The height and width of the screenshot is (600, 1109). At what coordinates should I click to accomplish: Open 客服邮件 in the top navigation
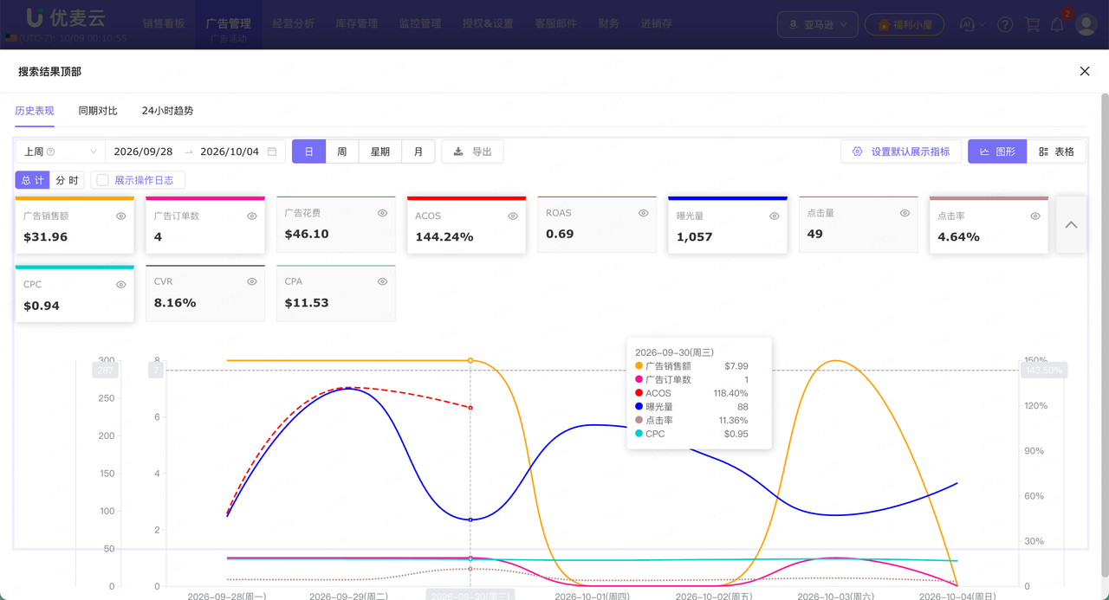click(556, 24)
